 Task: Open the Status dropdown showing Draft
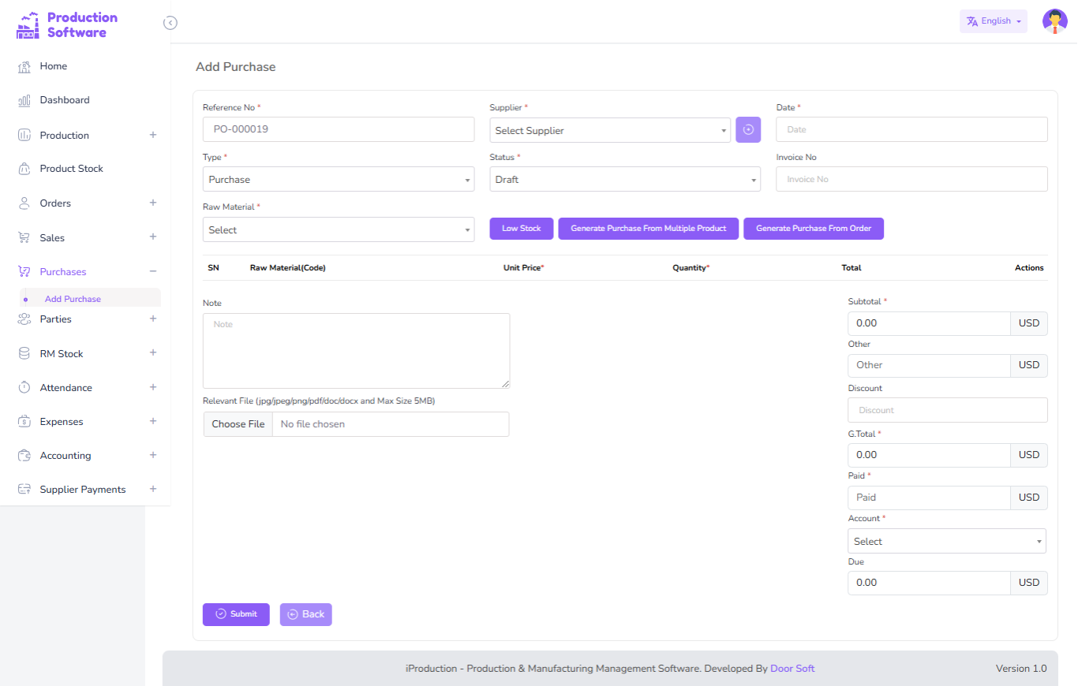coord(624,180)
